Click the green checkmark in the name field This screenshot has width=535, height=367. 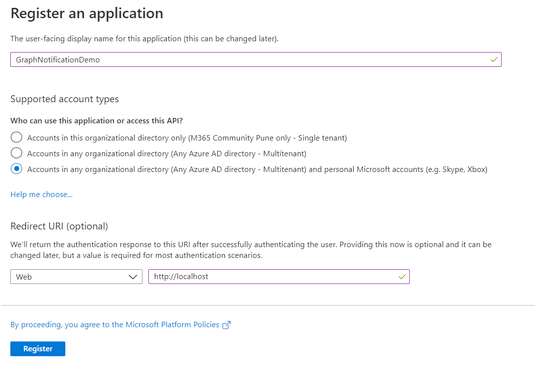tap(494, 59)
